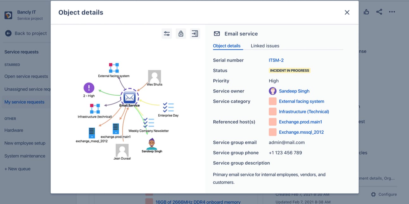
Task: Click the Back to project arrow icon
Action: point(8,33)
